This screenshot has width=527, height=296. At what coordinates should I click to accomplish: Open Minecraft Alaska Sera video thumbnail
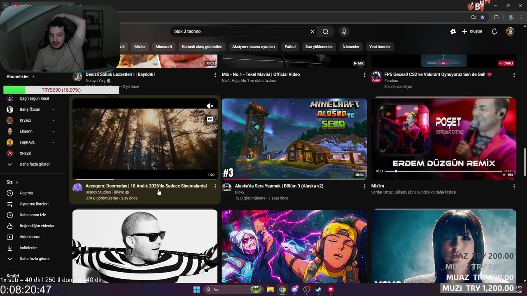294,139
